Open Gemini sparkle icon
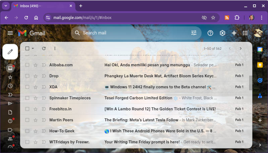268x153 pixels. pyautogui.click(x=234, y=33)
